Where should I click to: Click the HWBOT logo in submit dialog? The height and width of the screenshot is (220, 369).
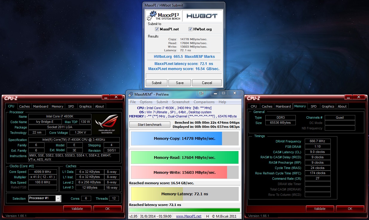point(202,16)
